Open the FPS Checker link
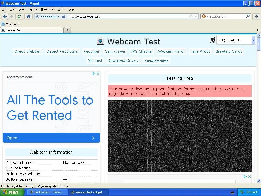Screen dimensions: 261x196 pyautogui.click(x=142, y=51)
